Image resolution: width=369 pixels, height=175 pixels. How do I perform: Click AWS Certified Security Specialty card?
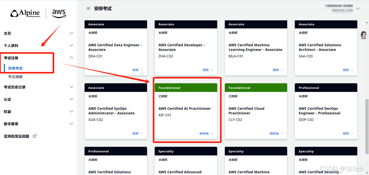tap(326, 161)
